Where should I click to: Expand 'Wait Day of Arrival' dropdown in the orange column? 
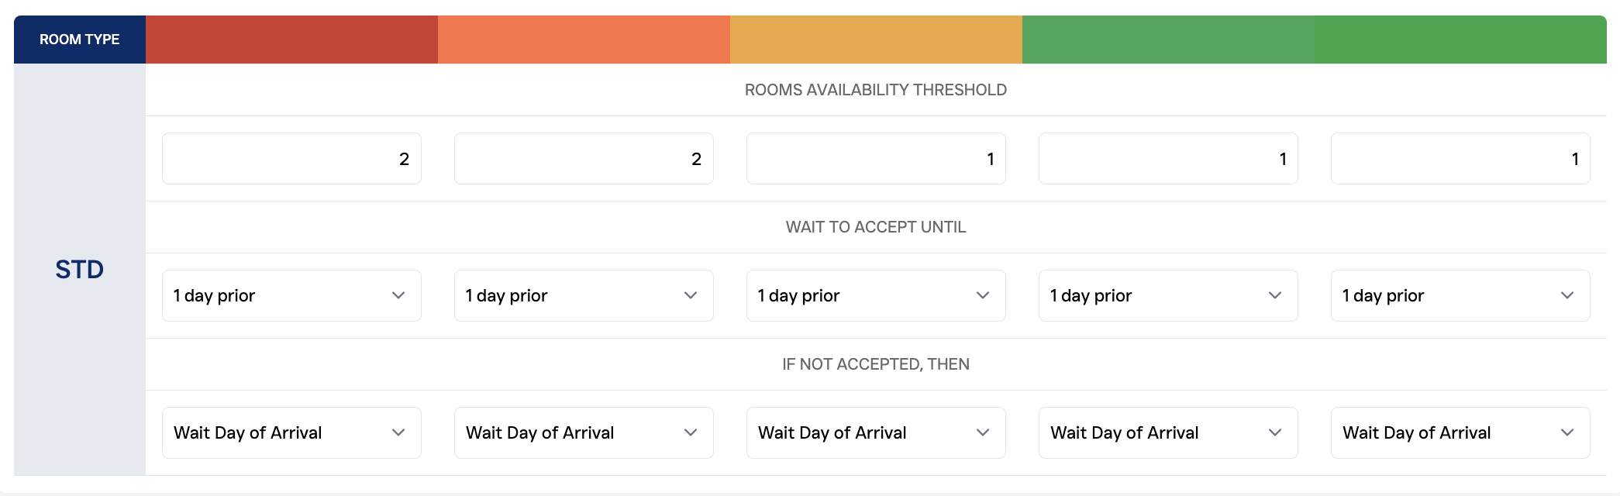tap(584, 432)
